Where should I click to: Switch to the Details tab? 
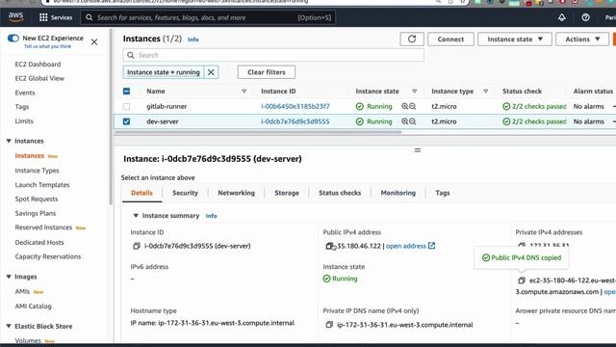tap(141, 193)
